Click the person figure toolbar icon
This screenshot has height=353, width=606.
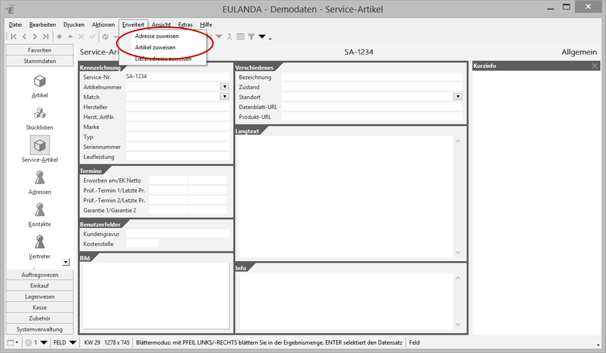tap(229, 37)
